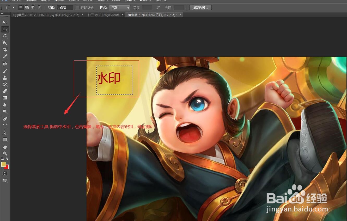This screenshot has height=221, width=347.
Task: Select the Magic Wand tool
Action: [x=5, y=43]
